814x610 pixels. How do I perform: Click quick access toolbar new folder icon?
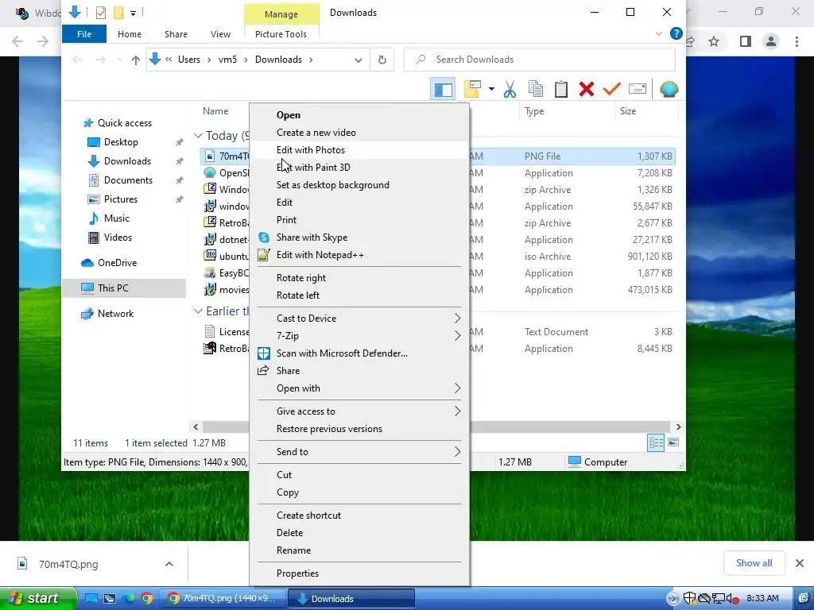(118, 13)
